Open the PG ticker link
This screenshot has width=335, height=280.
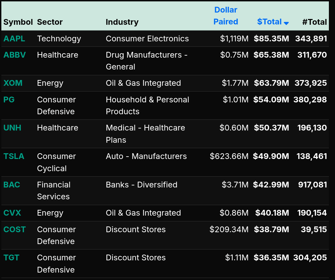(x=9, y=100)
